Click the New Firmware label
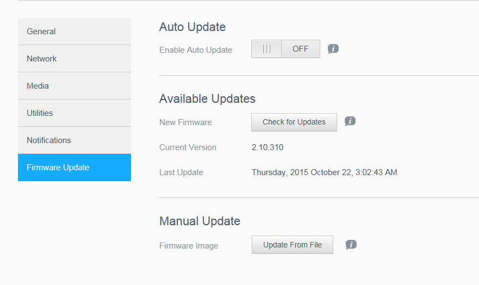479x285 pixels. tap(185, 122)
